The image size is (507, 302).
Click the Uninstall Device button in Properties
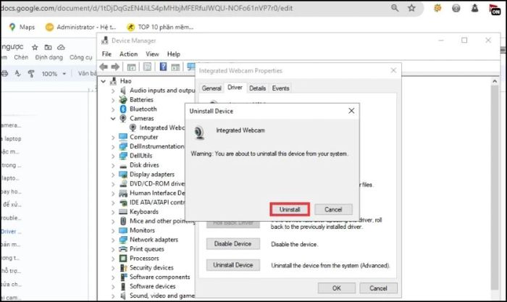(232, 265)
